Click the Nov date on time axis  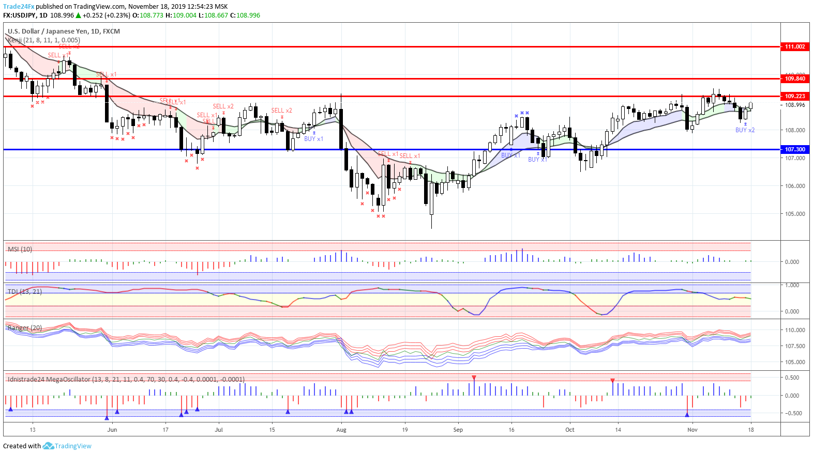[692, 430]
